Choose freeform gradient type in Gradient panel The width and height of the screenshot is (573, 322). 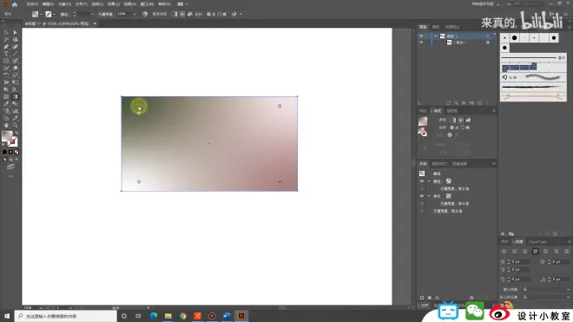click(468, 120)
